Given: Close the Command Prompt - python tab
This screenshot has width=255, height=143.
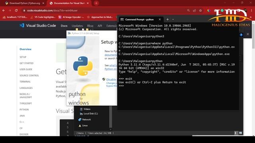Looking at the screenshot, I should 160,19.
